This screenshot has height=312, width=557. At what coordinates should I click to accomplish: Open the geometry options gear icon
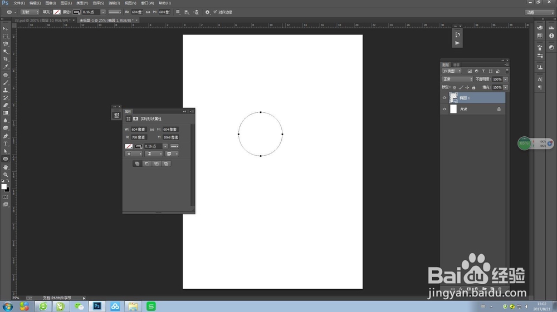[x=207, y=12]
